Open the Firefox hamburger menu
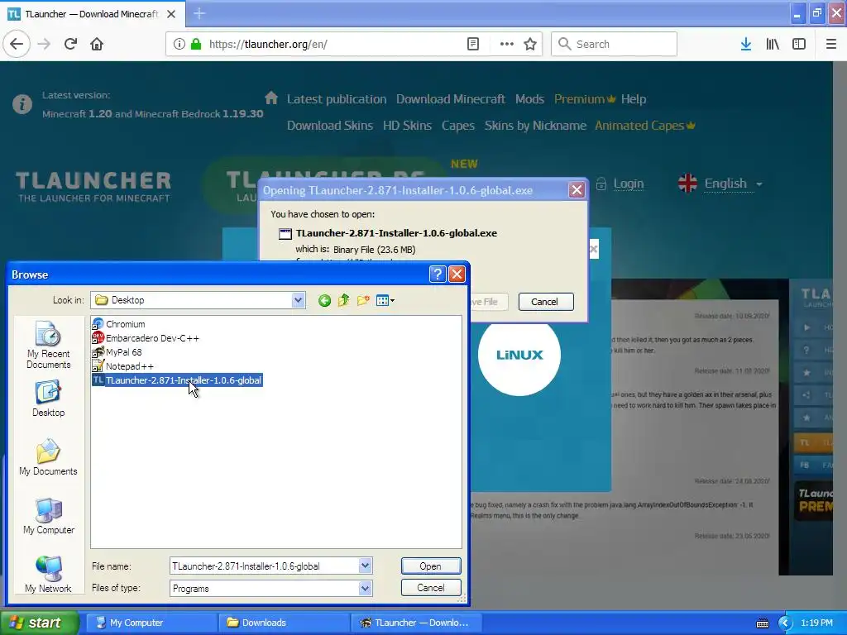This screenshot has height=635, width=847. pos(830,44)
